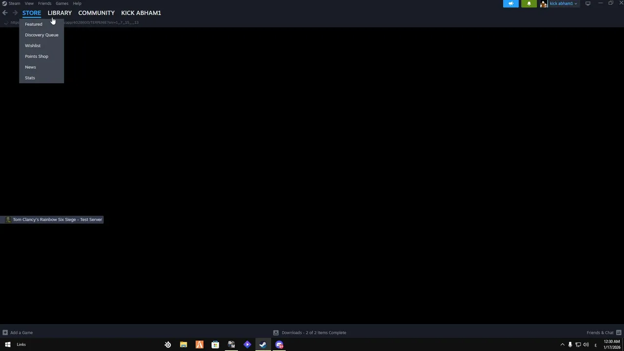Open the View menu
Image resolution: width=624 pixels, height=351 pixels.
[29, 3]
